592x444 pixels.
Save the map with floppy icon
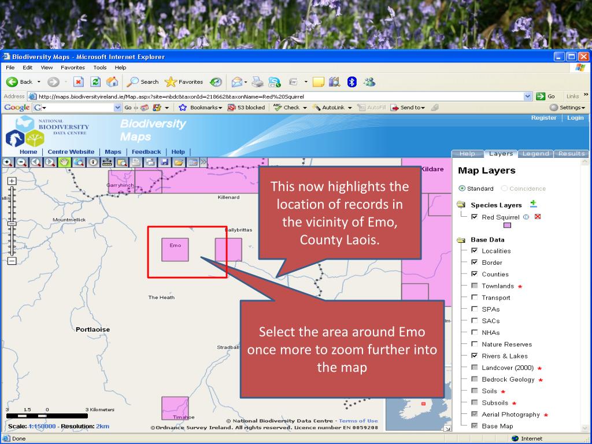click(164, 162)
